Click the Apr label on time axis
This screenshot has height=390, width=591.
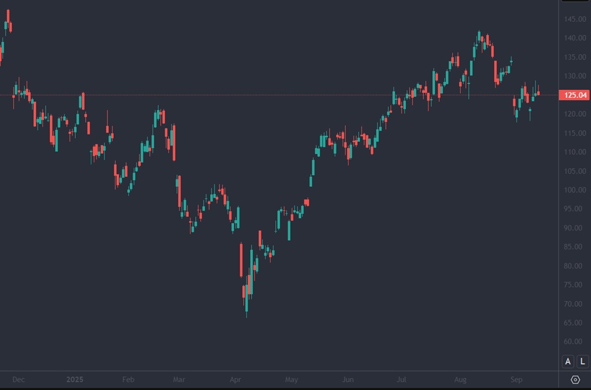(x=235, y=379)
